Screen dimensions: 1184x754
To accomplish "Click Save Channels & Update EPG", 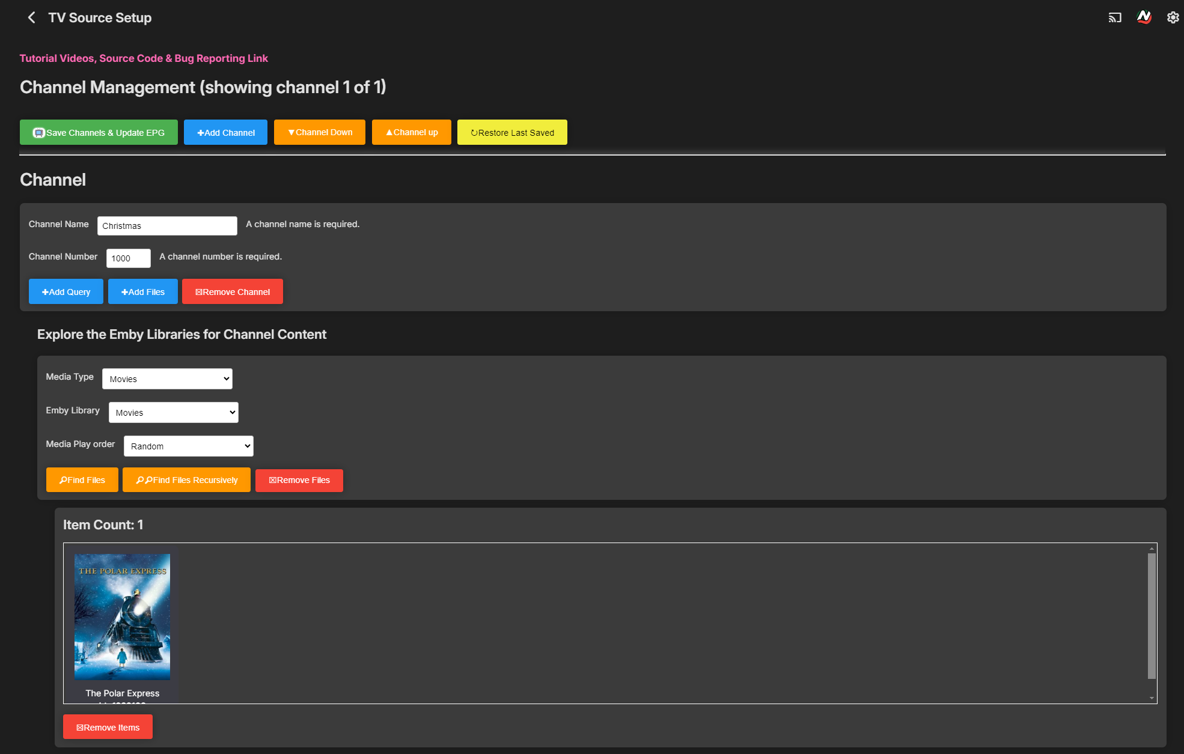I will (x=99, y=132).
